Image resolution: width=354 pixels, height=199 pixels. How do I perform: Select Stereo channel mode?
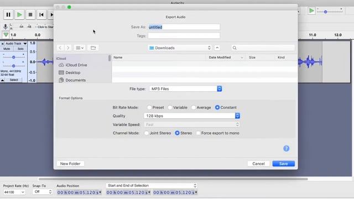tap(177, 133)
